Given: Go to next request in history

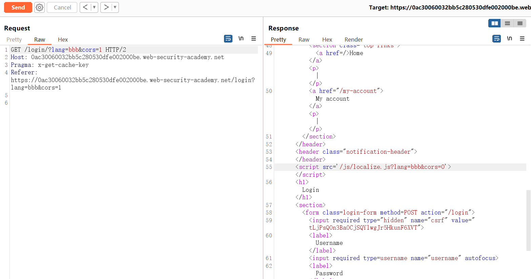Looking at the screenshot, I should pyautogui.click(x=106, y=7).
